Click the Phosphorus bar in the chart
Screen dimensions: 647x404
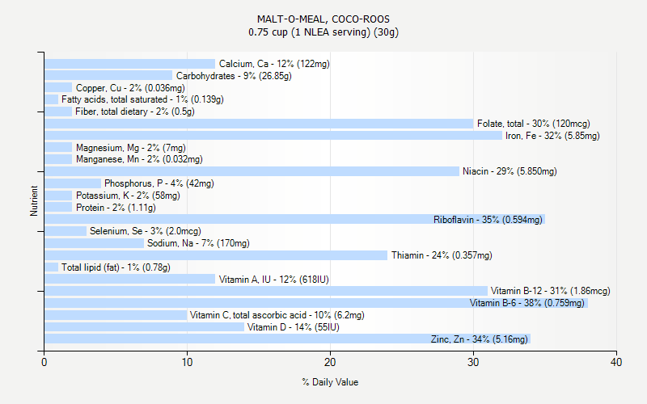[73, 183]
